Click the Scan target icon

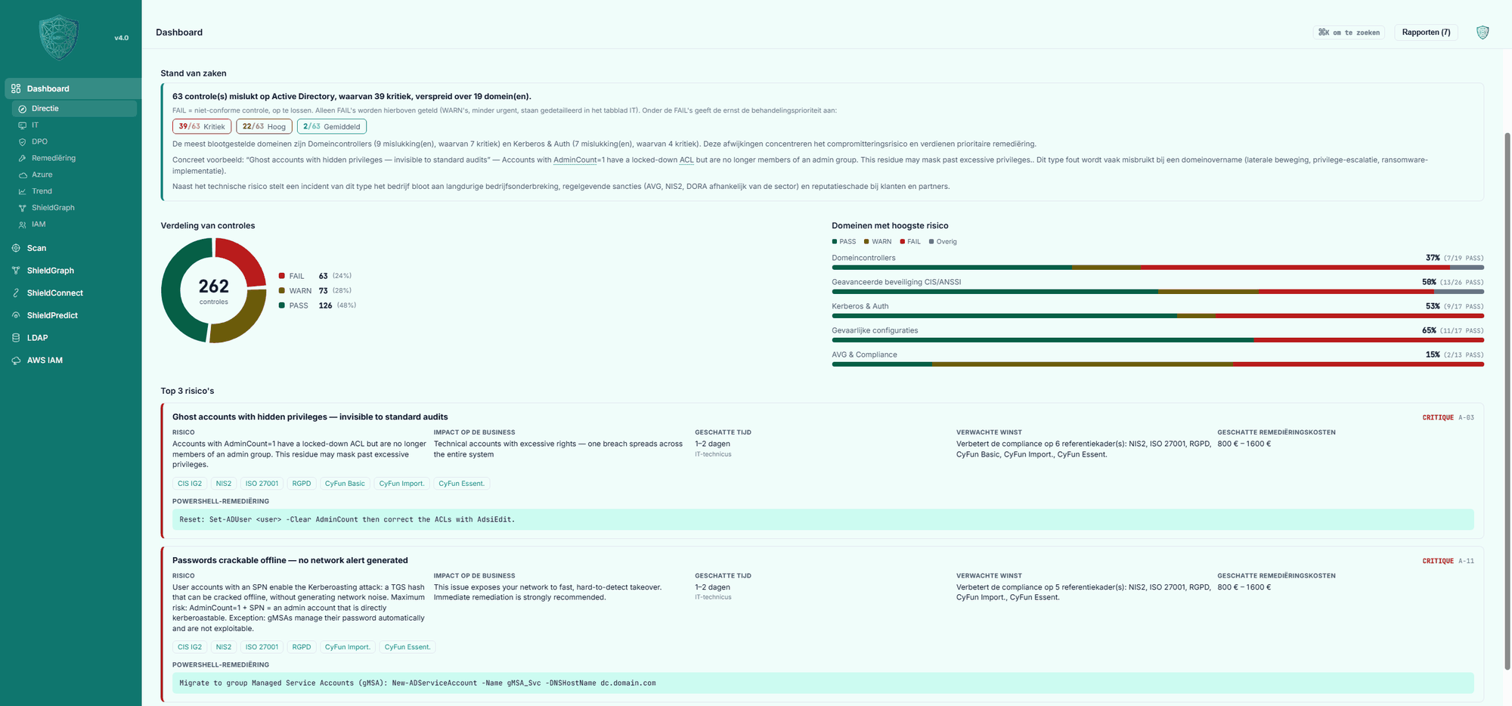pos(16,248)
